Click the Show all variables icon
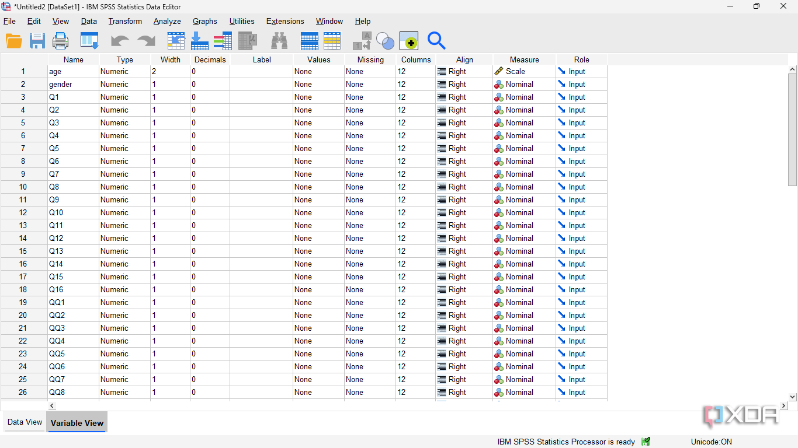798x448 pixels. tap(409, 41)
